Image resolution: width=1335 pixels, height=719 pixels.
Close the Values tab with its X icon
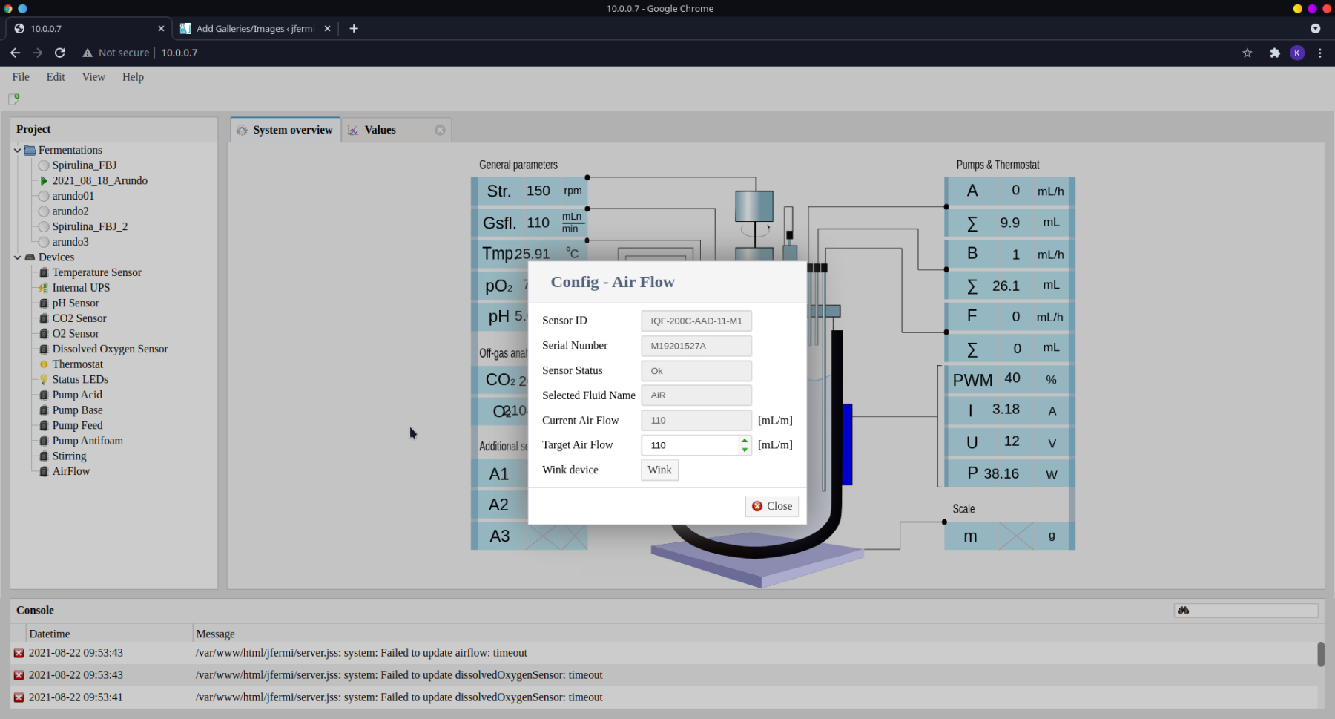pos(440,130)
